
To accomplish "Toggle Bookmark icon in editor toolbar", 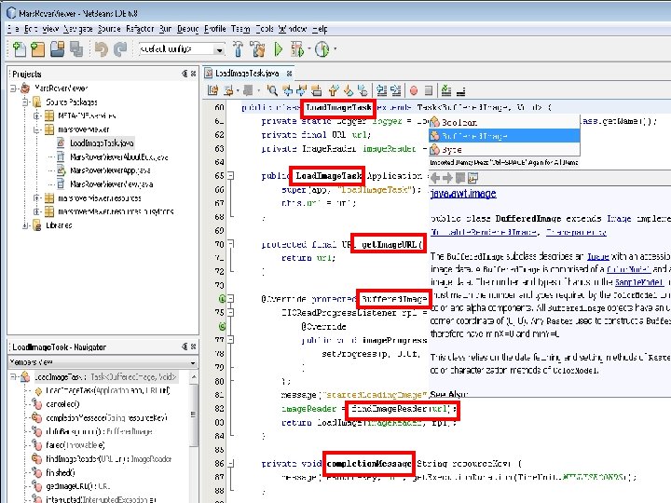I will 363,90.
